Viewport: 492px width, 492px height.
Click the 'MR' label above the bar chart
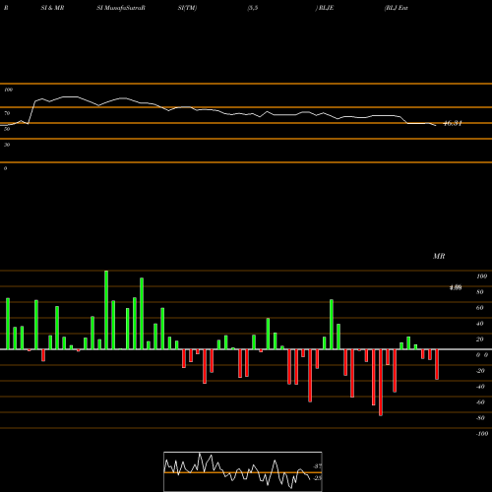(x=439, y=256)
